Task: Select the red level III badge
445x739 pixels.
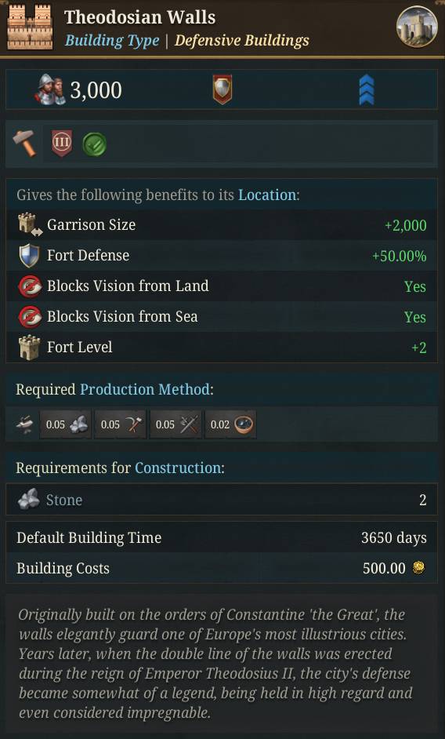Action: click(x=62, y=144)
